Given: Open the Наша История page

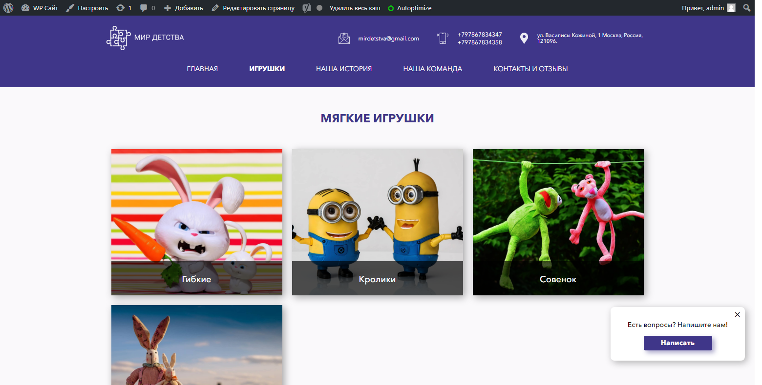Looking at the screenshot, I should pos(344,69).
